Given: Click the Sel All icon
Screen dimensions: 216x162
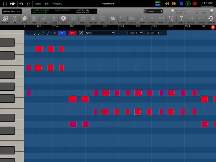Looking at the screenshot, I should pos(113,19).
